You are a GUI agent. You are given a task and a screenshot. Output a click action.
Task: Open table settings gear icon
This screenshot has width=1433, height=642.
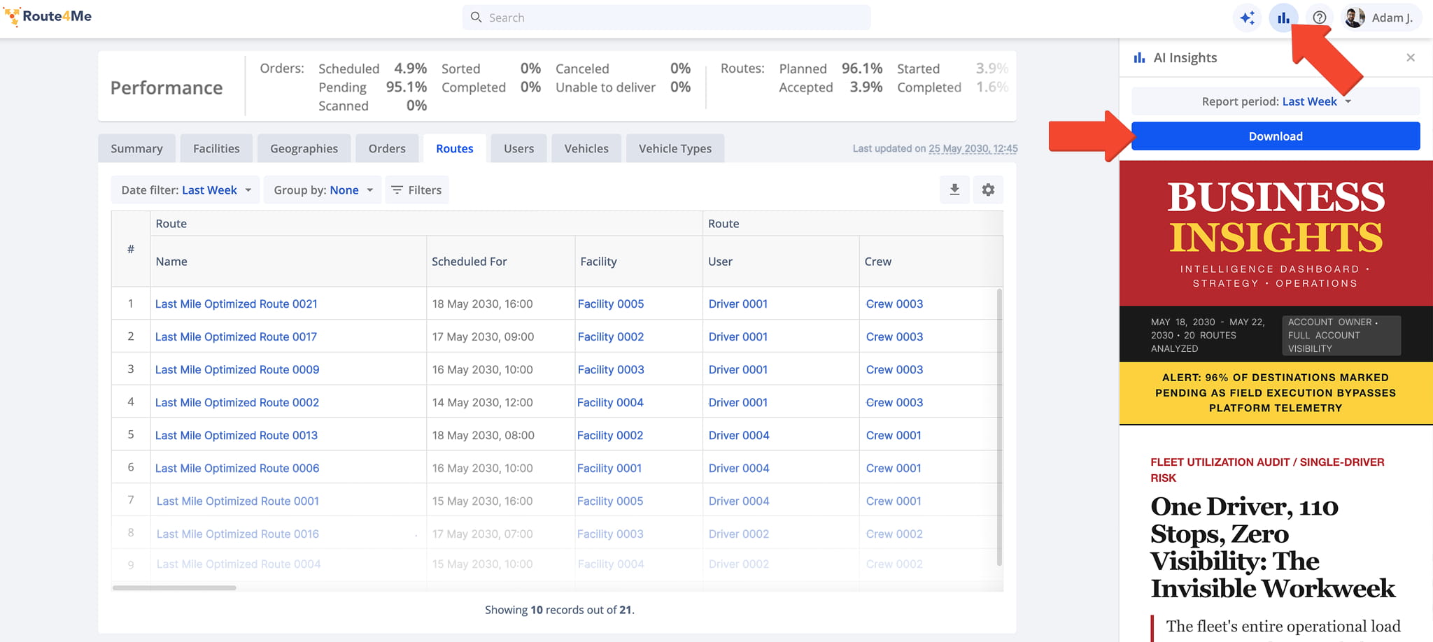[988, 190]
